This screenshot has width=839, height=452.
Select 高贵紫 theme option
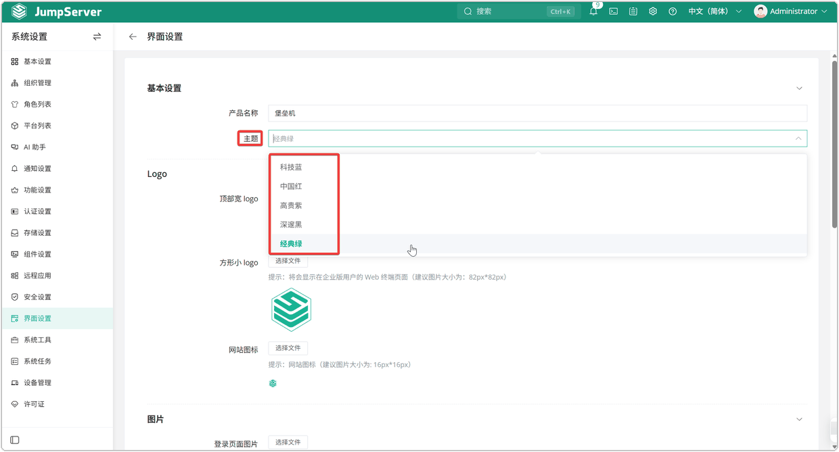tap(537, 205)
